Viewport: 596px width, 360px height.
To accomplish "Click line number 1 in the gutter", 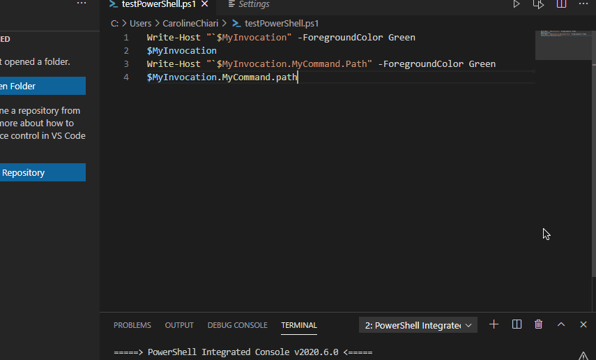I will pyautogui.click(x=125, y=37).
